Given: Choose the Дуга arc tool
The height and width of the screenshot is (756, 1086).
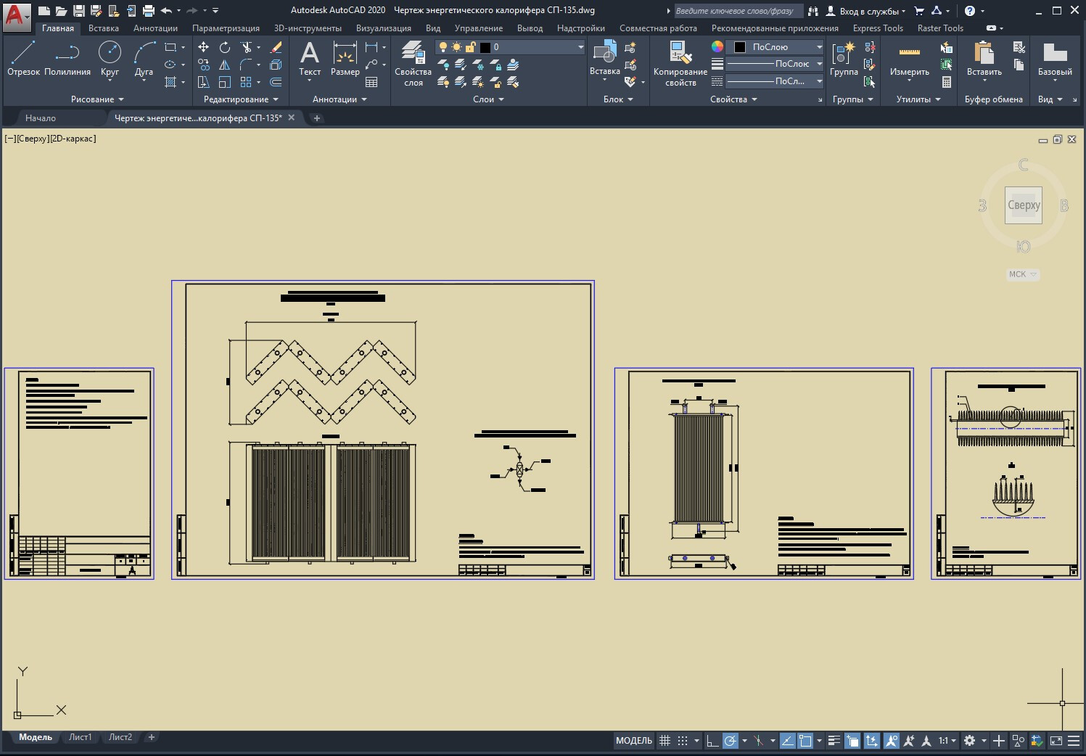Looking at the screenshot, I should pyautogui.click(x=144, y=58).
